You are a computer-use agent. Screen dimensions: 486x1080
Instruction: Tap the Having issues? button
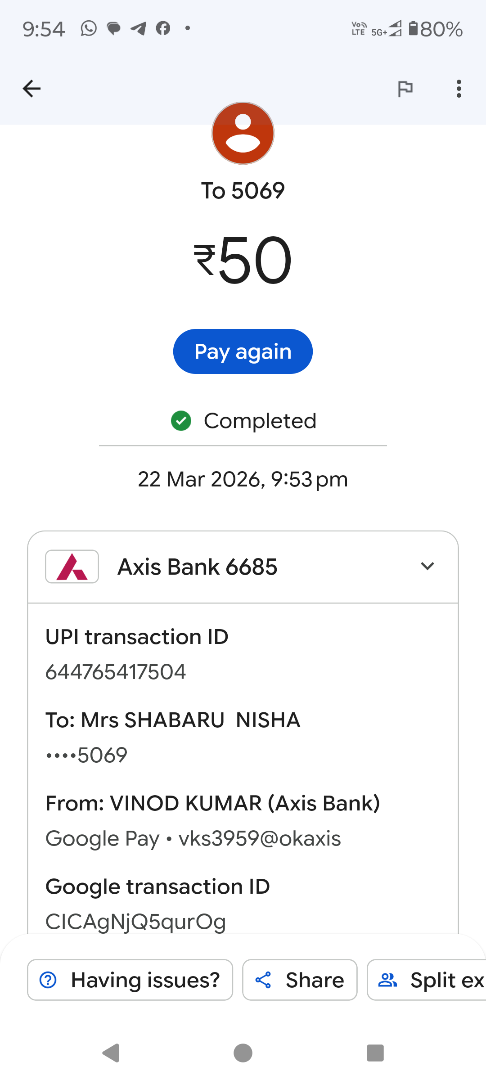point(130,980)
